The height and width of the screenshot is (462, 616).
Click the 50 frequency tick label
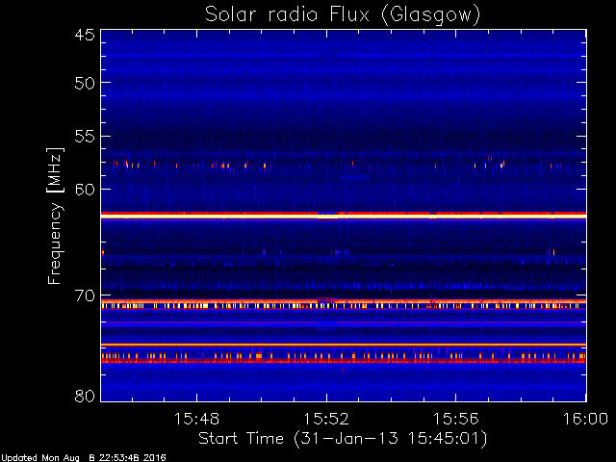point(85,84)
